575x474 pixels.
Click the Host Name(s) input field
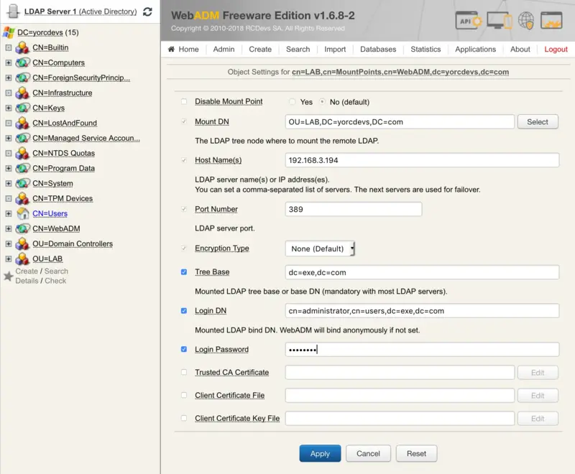click(422, 160)
